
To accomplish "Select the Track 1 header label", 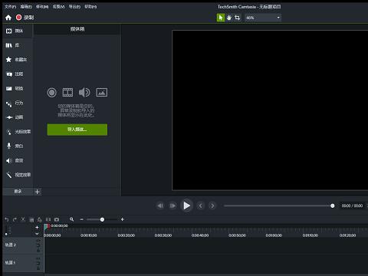I will point(10,262).
